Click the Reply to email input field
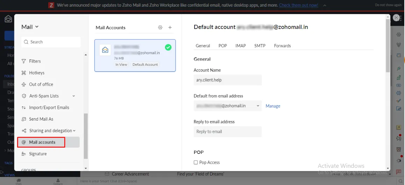Image resolution: width=405 pixels, height=185 pixels. click(227, 131)
